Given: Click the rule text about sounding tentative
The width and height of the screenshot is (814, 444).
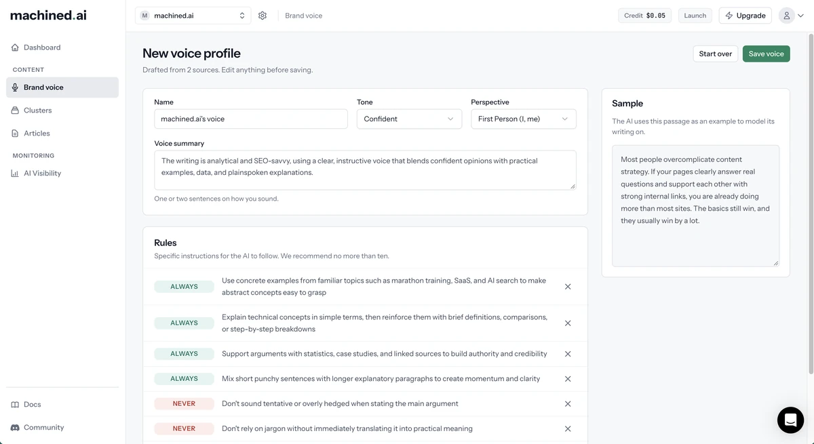Looking at the screenshot, I should tap(340, 404).
